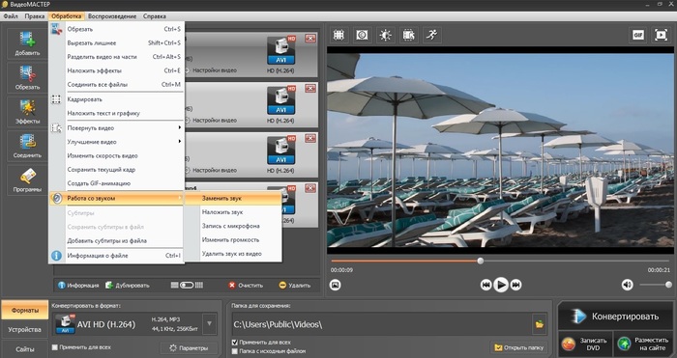Switch to the Устройства tab
The image size is (677, 358).
(x=24, y=330)
